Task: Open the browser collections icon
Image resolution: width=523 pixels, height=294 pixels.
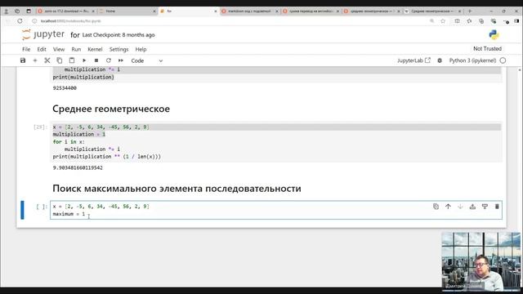Action: click(481, 21)
